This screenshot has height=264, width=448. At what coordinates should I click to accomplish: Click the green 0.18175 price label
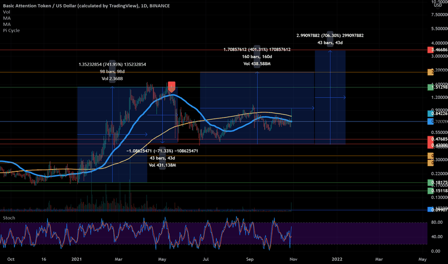coord(438,182)
